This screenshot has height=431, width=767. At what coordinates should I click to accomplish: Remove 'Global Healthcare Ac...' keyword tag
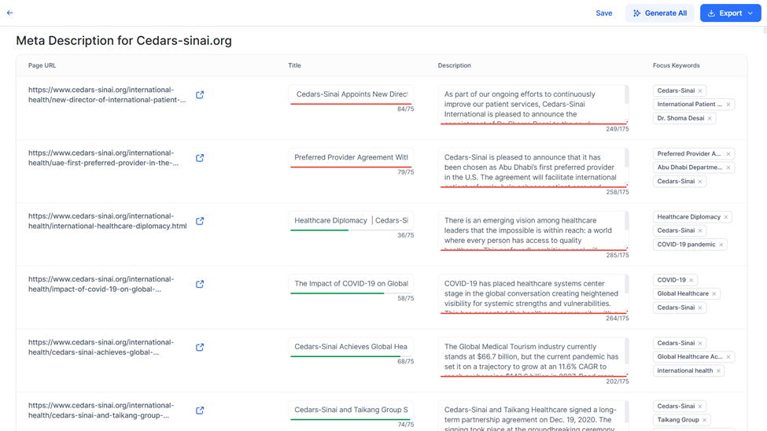(x=728, y=357)
